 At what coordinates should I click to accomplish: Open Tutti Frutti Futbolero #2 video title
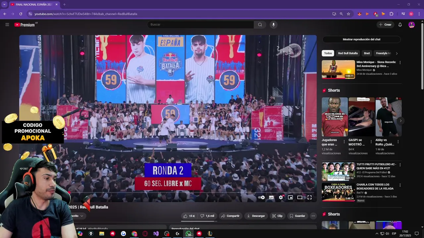coord(376,166)
